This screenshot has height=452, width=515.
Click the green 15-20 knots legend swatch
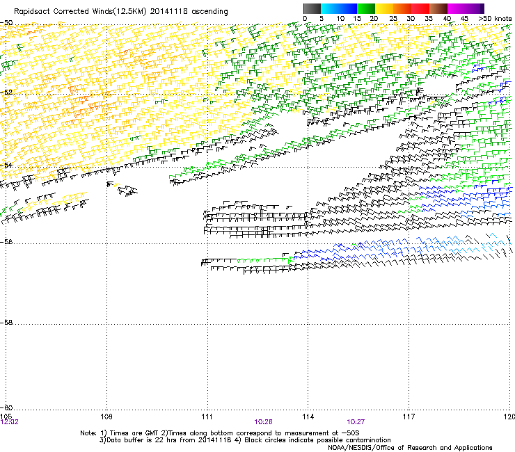point(366,8)
